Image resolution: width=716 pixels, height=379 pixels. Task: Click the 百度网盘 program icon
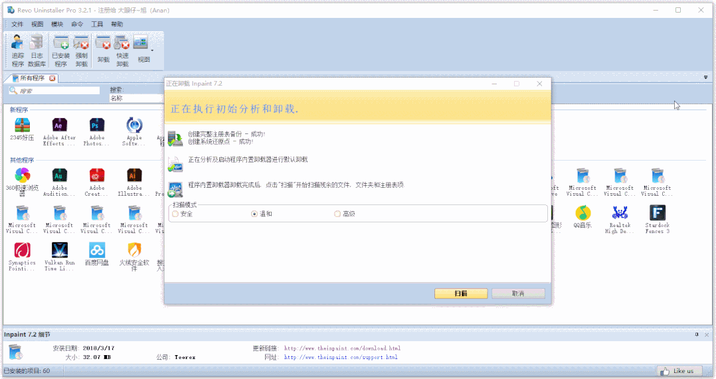pyautogui.click(x=97, y=250)
